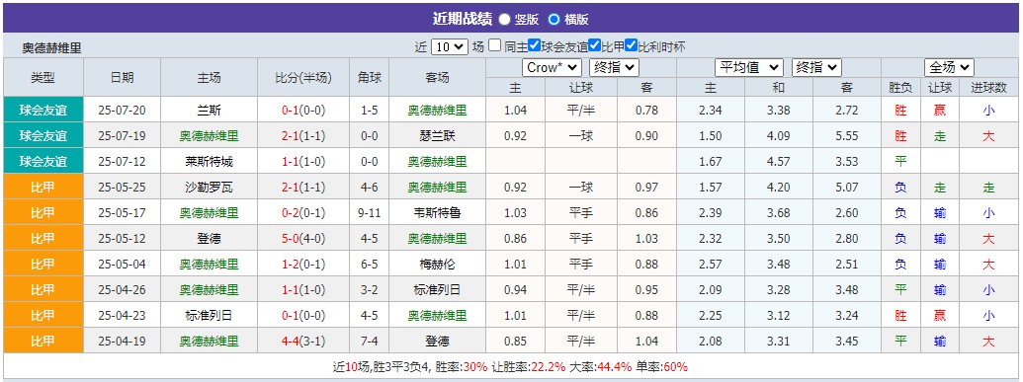This screenshot has height=382, width=1023.
Task: Click 标准列日 home team in 25-04-23 row
Action: coord(209,316)
